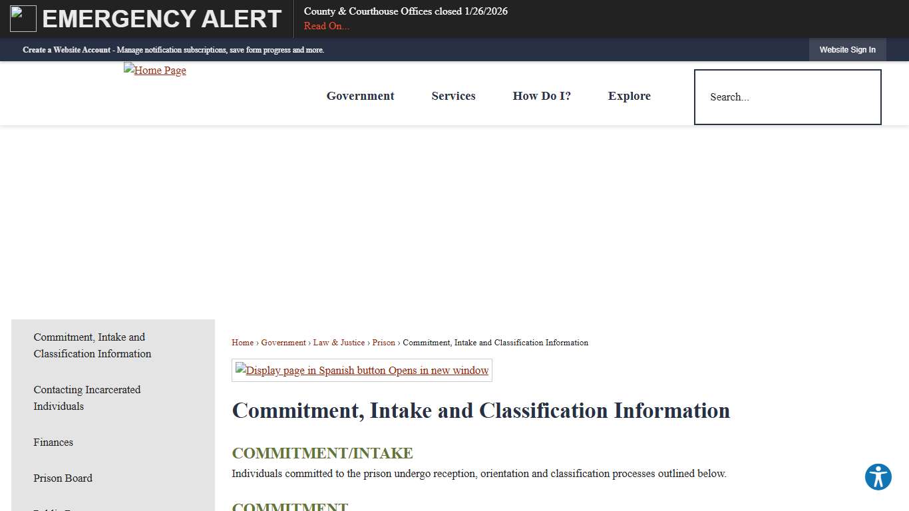Select Website Sign In
The image size is (909, 511).
848,49
